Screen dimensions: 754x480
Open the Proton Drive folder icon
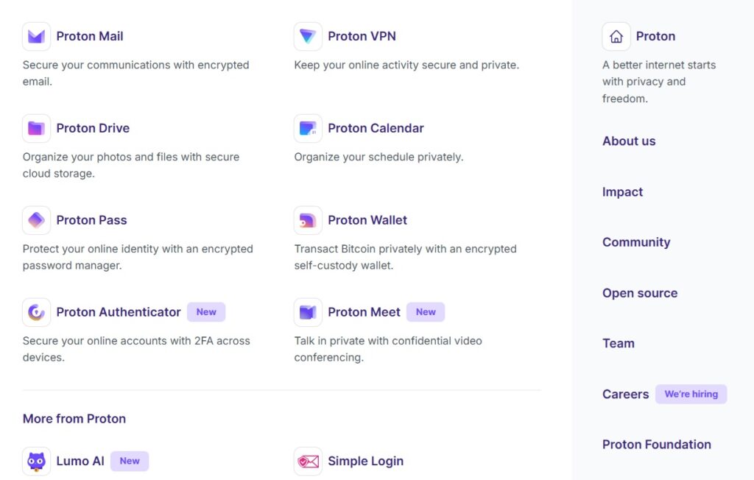36,128
